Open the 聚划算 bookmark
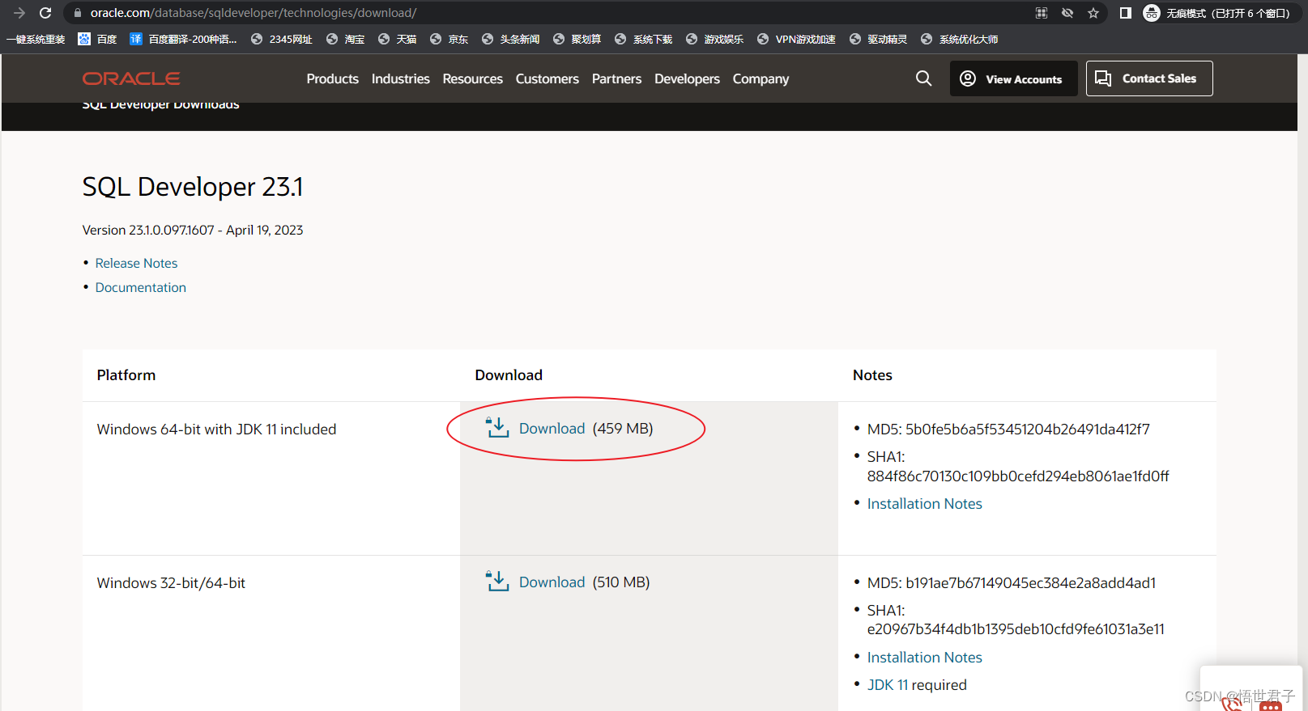 coord(577,39)
